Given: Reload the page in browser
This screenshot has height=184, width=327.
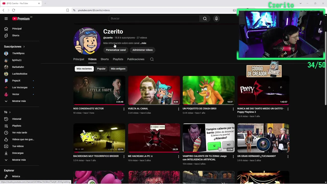Looking at the screenshot, I should pyautogui.click(x=14, y=10).
